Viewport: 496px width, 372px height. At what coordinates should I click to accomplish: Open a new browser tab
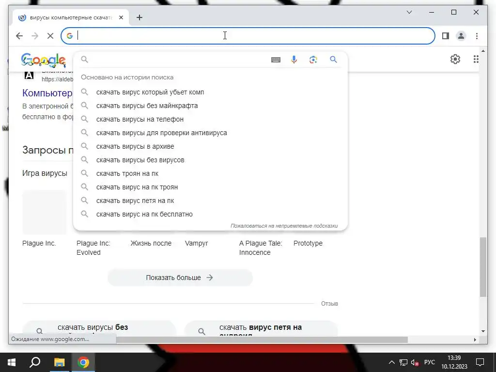point(139,17)
